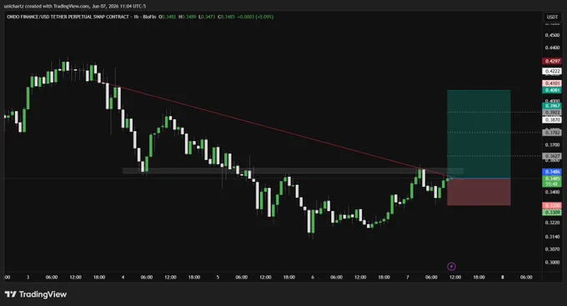Click the 0.3700 price scale value

pos(552,145)
